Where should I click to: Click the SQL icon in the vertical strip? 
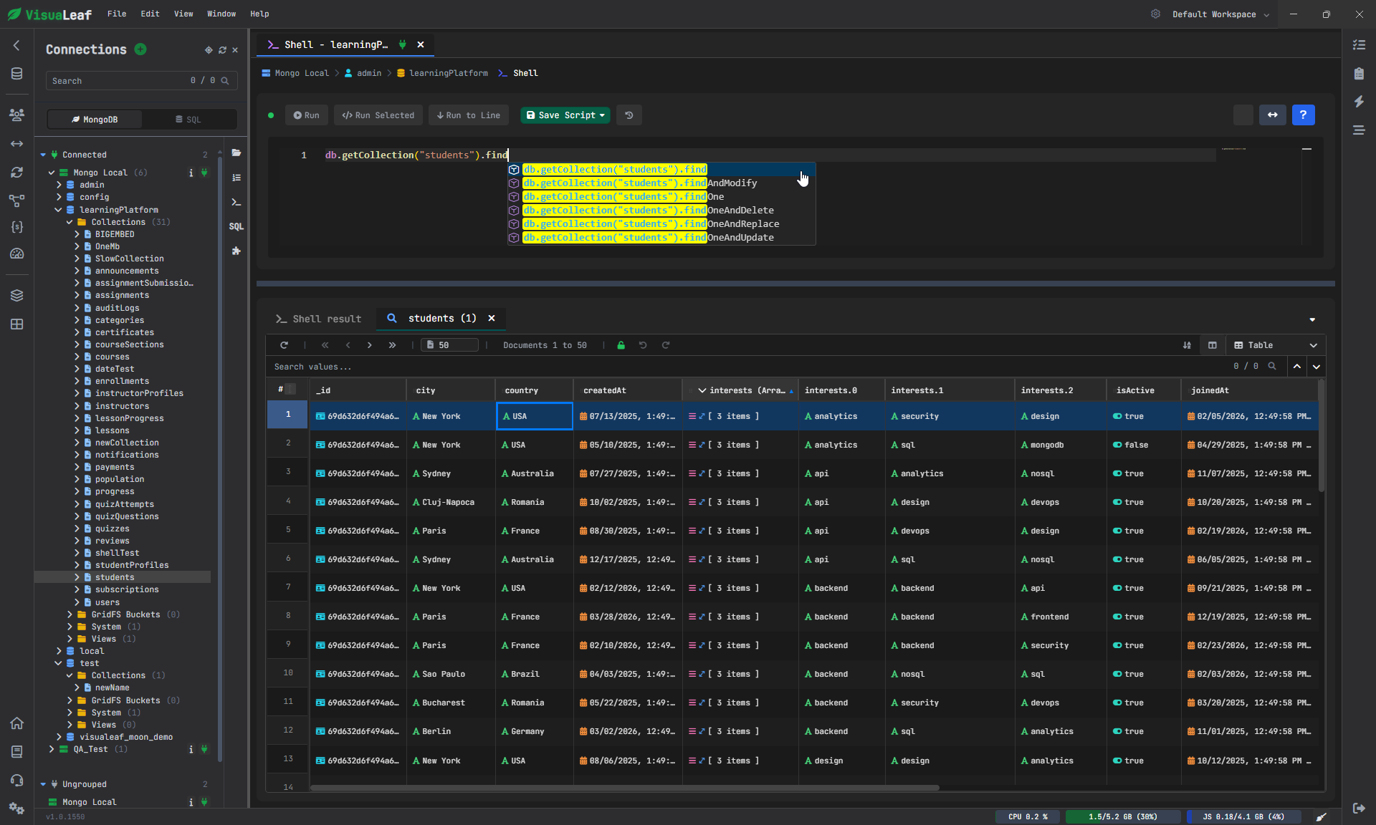(236, 226)
